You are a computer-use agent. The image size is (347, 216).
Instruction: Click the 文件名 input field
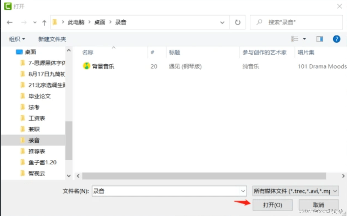pyautogui.click(x=166, y=191)
